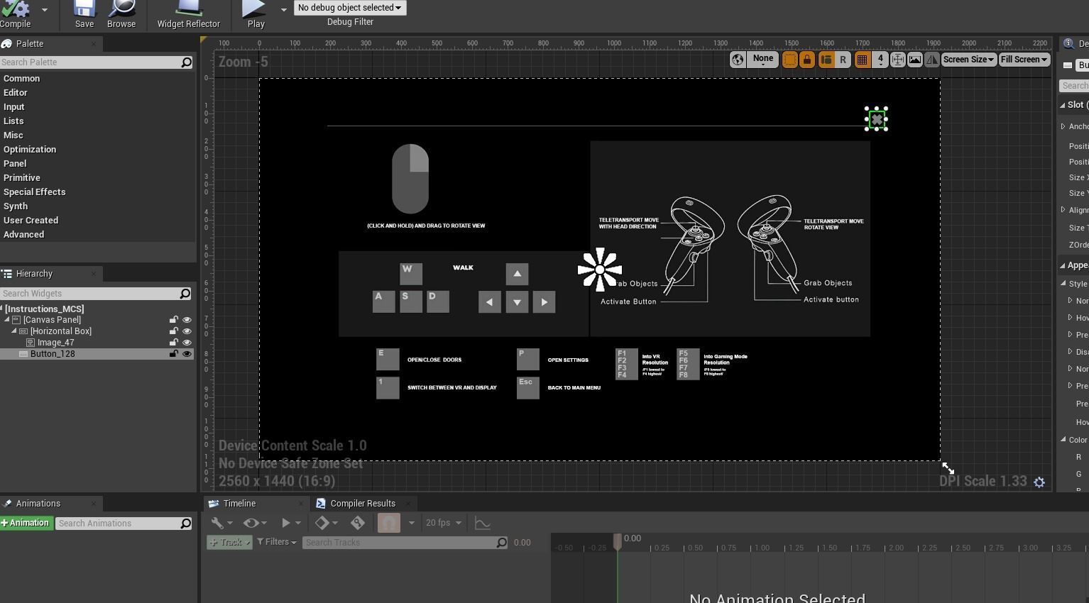The height and width of the screenshot is (603, 1089).
Task: Open the Panel palette category
Action: coord(15,164)
